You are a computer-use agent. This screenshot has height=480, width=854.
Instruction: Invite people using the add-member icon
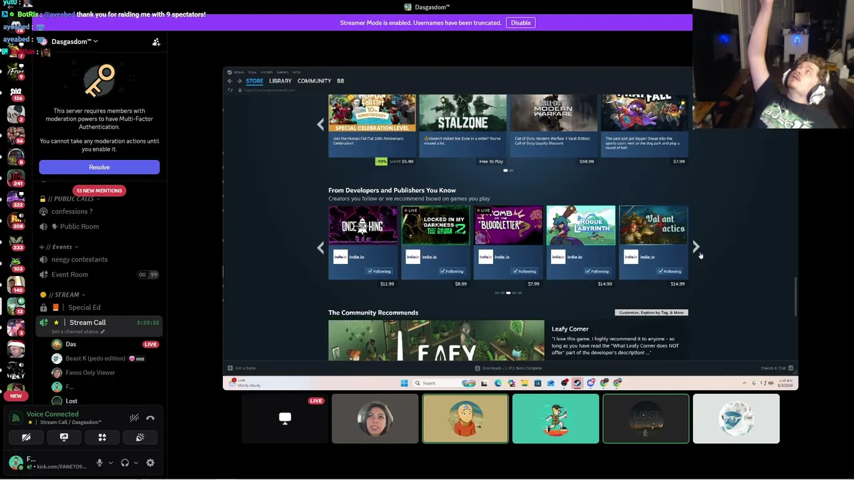click(x=156, y=42)
